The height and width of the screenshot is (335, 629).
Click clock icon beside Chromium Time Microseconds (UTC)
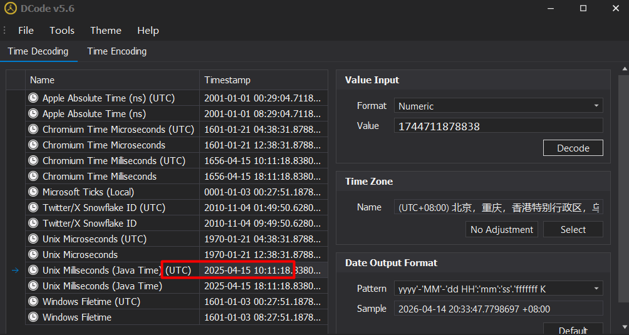click(33, 130)
